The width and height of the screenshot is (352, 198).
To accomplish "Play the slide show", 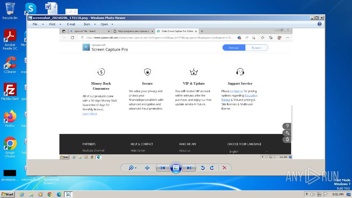I will click(x=176, y=168).
